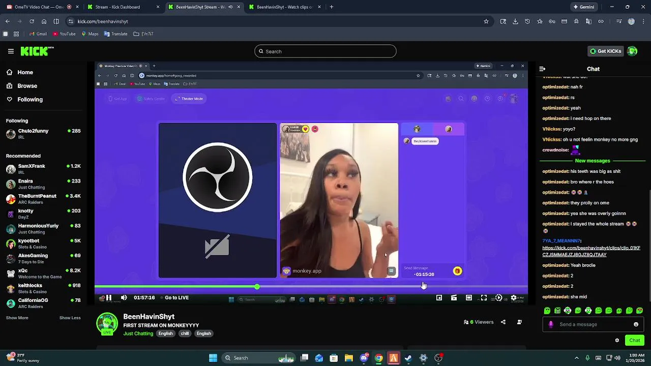Open the weather widget on taskbar
This screenshot has width=651, height=366.
pyautogui.click(x=21, y=358)
